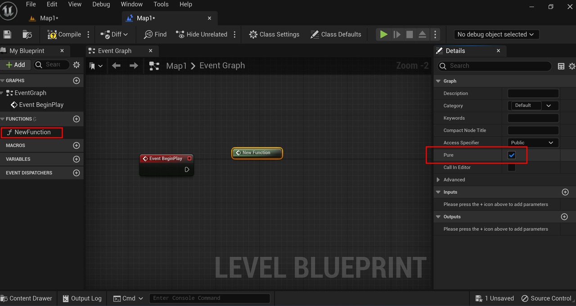Viewport: 576px width, 306px height.
Task: Add a new function with plus icon
Action: coord(76,119)
